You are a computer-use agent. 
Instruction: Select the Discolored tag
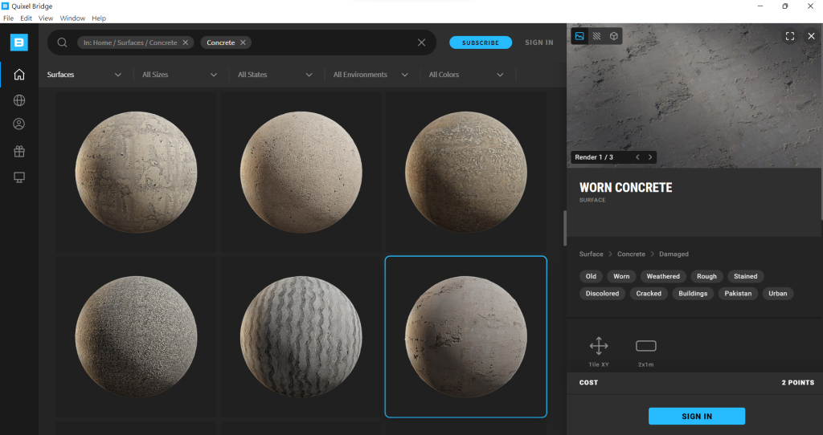[x=602, y=294]
